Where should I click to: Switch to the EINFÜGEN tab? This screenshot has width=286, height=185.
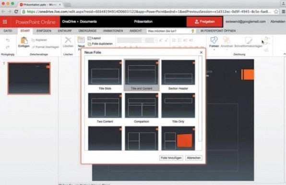tap(44, 31)
